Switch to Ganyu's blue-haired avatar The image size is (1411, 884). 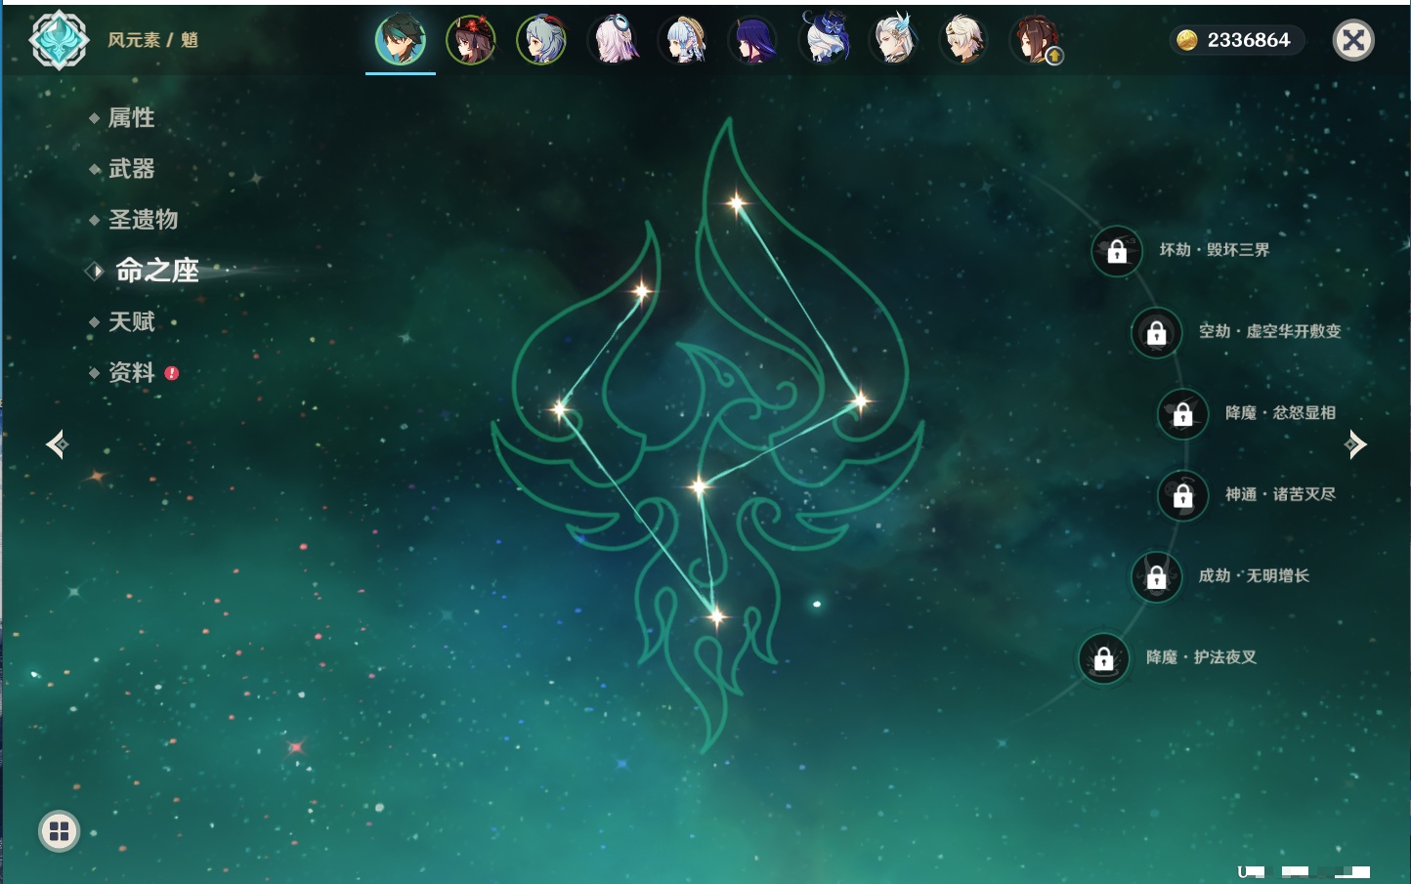[x=541, y=40]
